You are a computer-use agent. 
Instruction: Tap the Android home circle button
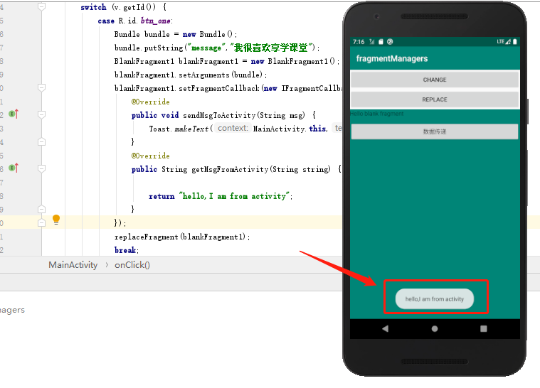pos(435,329)
